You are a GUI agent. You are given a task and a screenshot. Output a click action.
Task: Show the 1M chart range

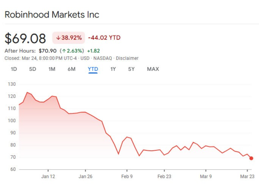[52, 69]
